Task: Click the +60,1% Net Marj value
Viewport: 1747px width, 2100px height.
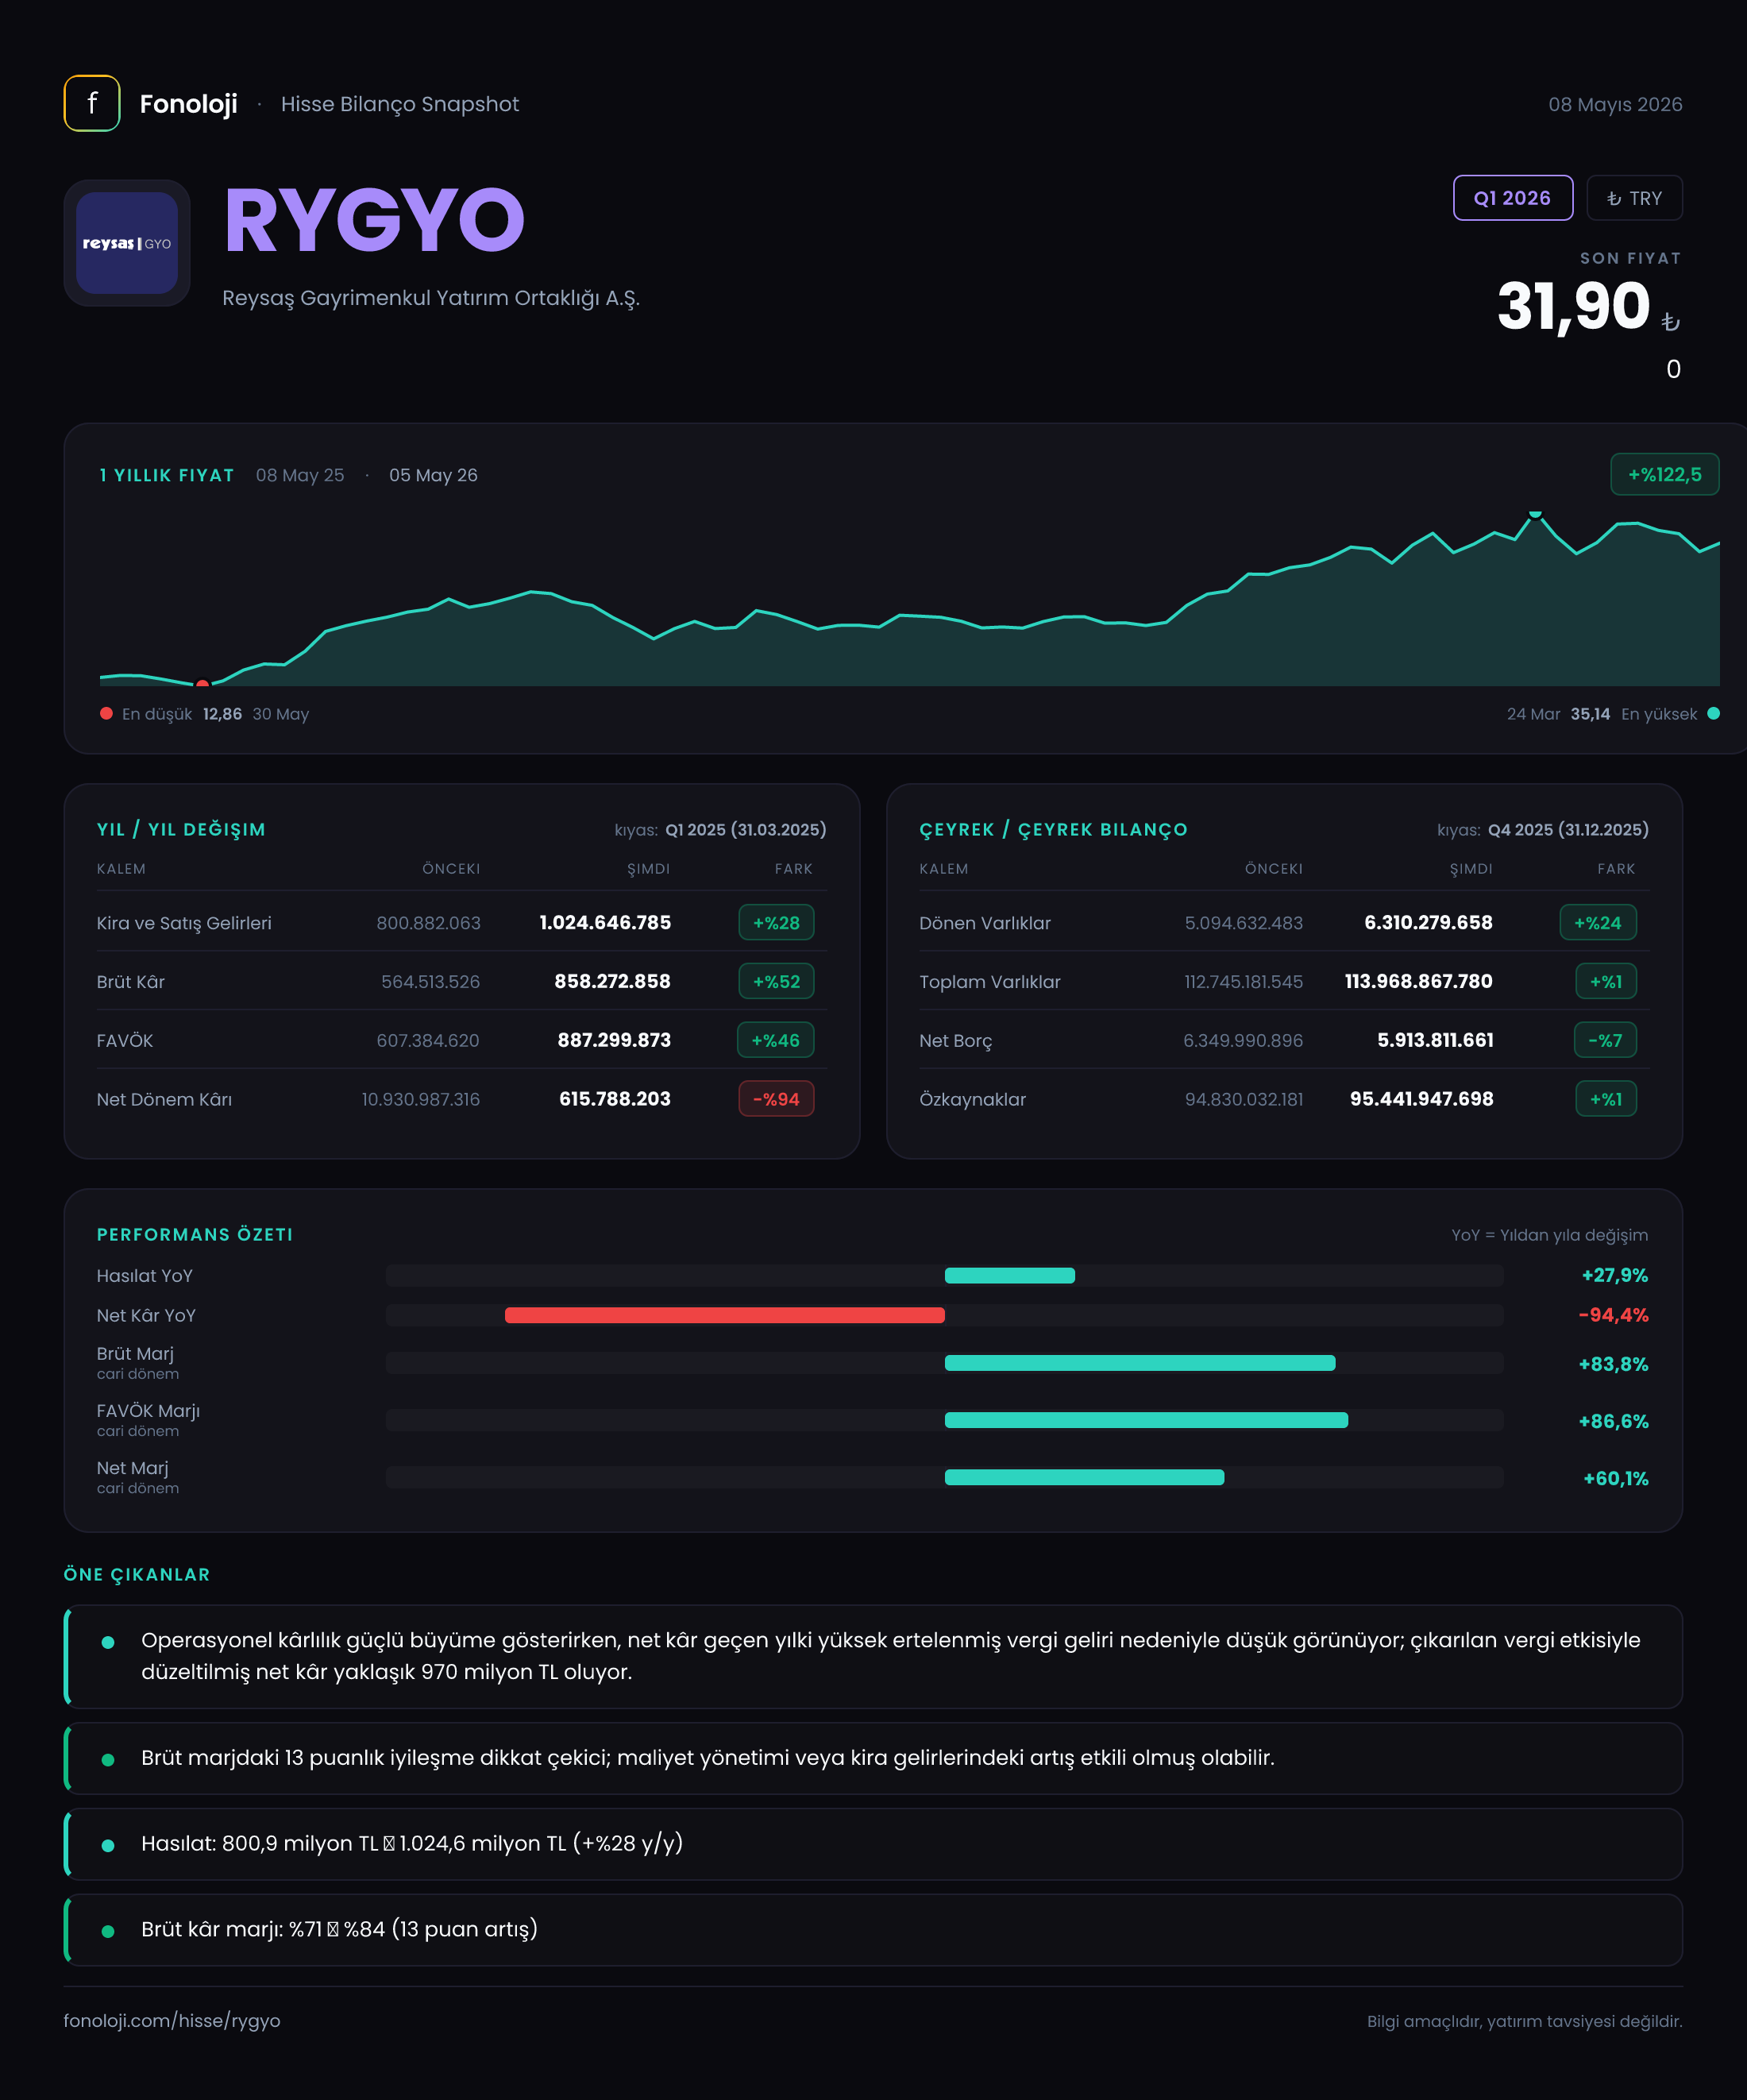Action: [1615, 1478]
